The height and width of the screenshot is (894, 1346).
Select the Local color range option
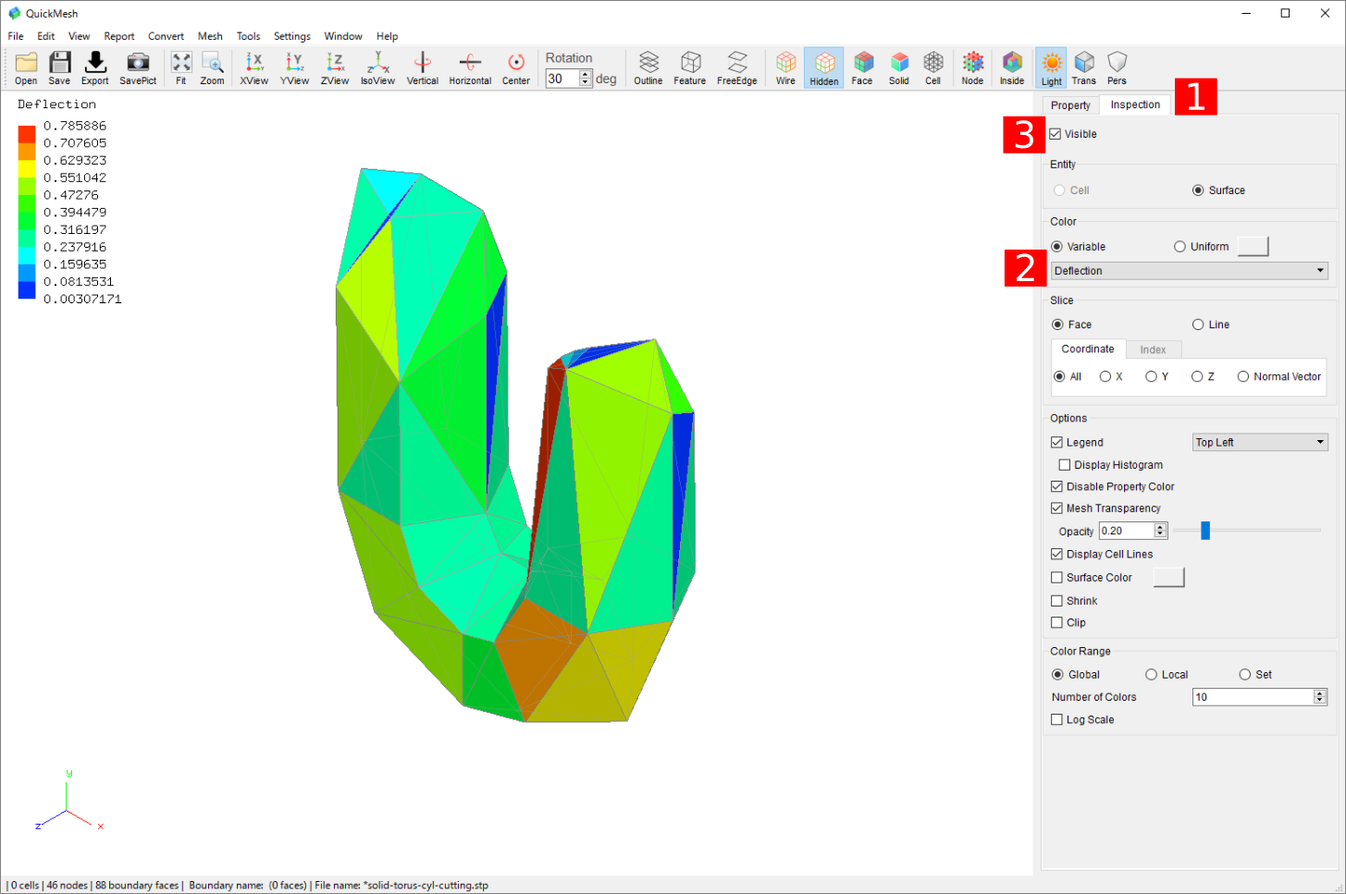coord(1152,675)
